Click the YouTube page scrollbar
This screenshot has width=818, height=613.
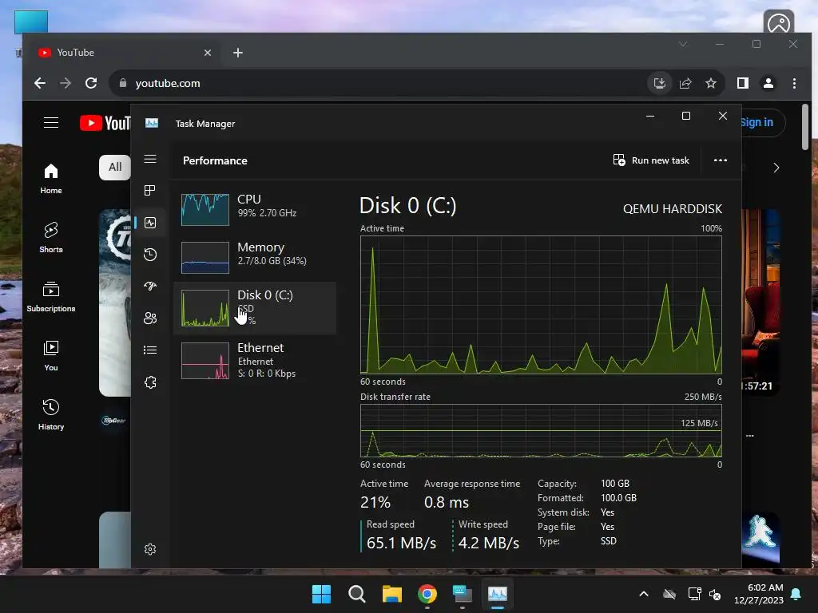click(x=805, y=127)
